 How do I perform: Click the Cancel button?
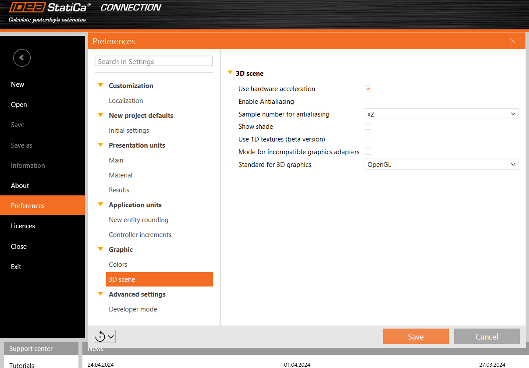pyautogui.click(x=486, y=336)
